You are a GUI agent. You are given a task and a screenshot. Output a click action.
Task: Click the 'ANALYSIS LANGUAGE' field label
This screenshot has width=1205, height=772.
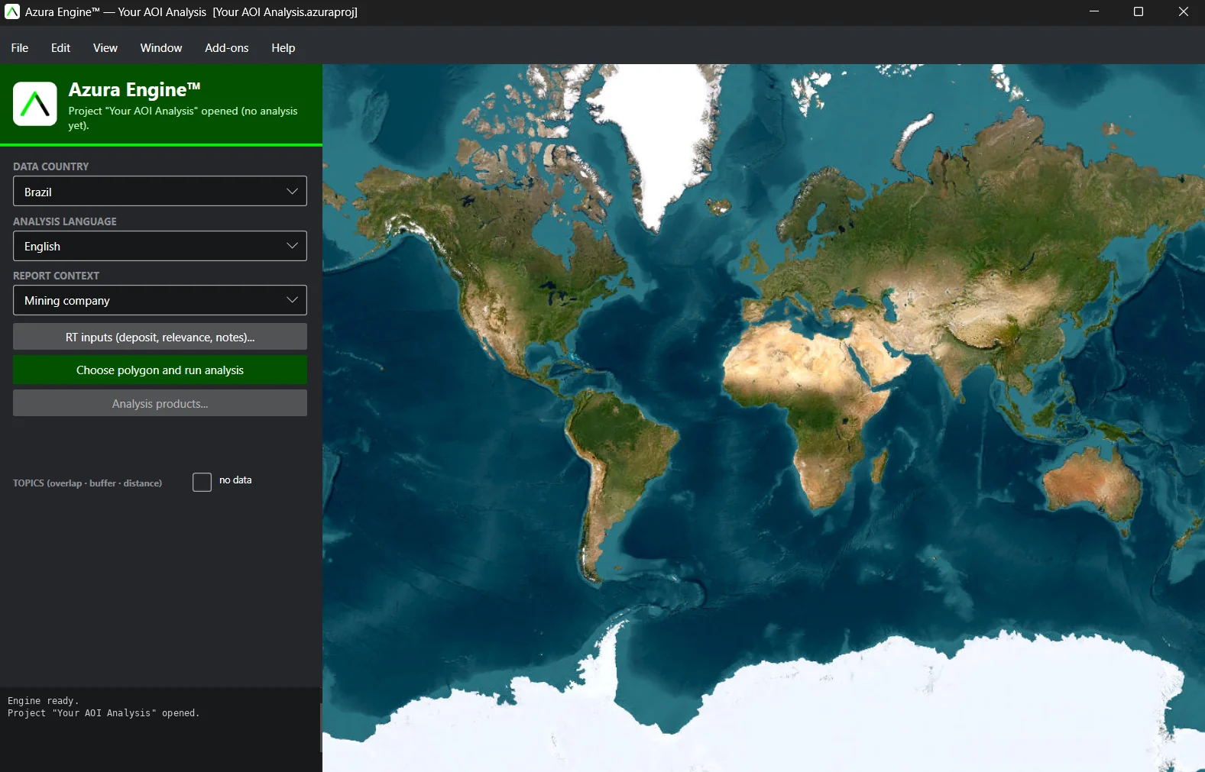[65, 221]
